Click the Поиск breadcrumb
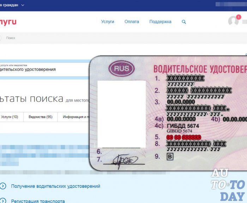Viewport: 247px width, 203px height. pos(11,38)
